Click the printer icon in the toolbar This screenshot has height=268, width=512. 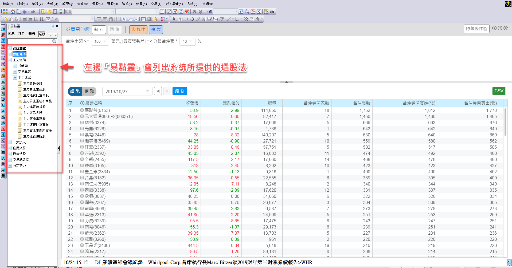tap(61, 11)
